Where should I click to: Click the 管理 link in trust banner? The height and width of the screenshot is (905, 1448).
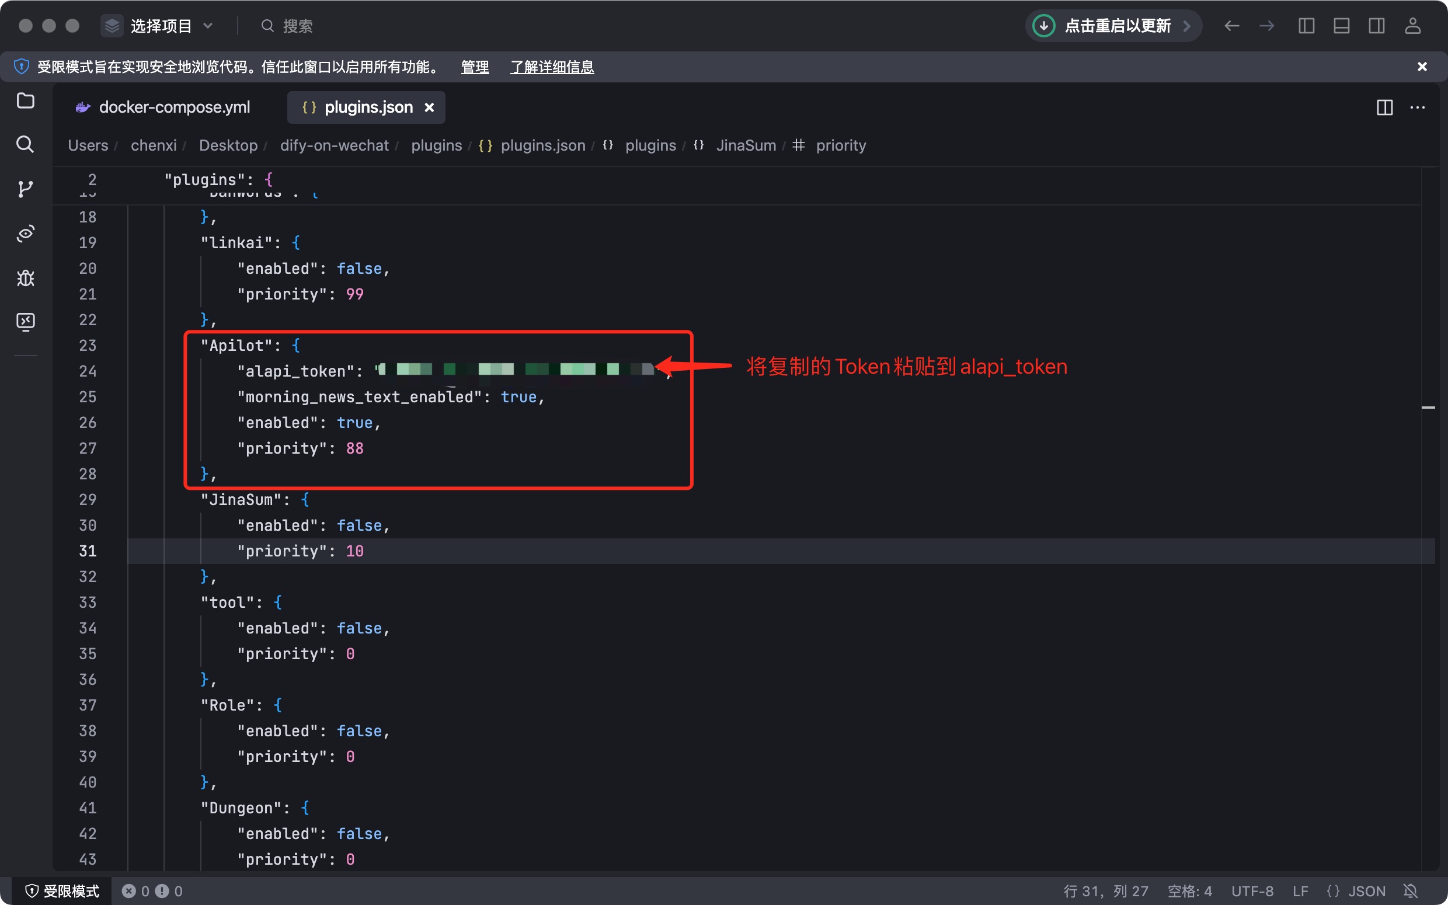pos(475,67)
